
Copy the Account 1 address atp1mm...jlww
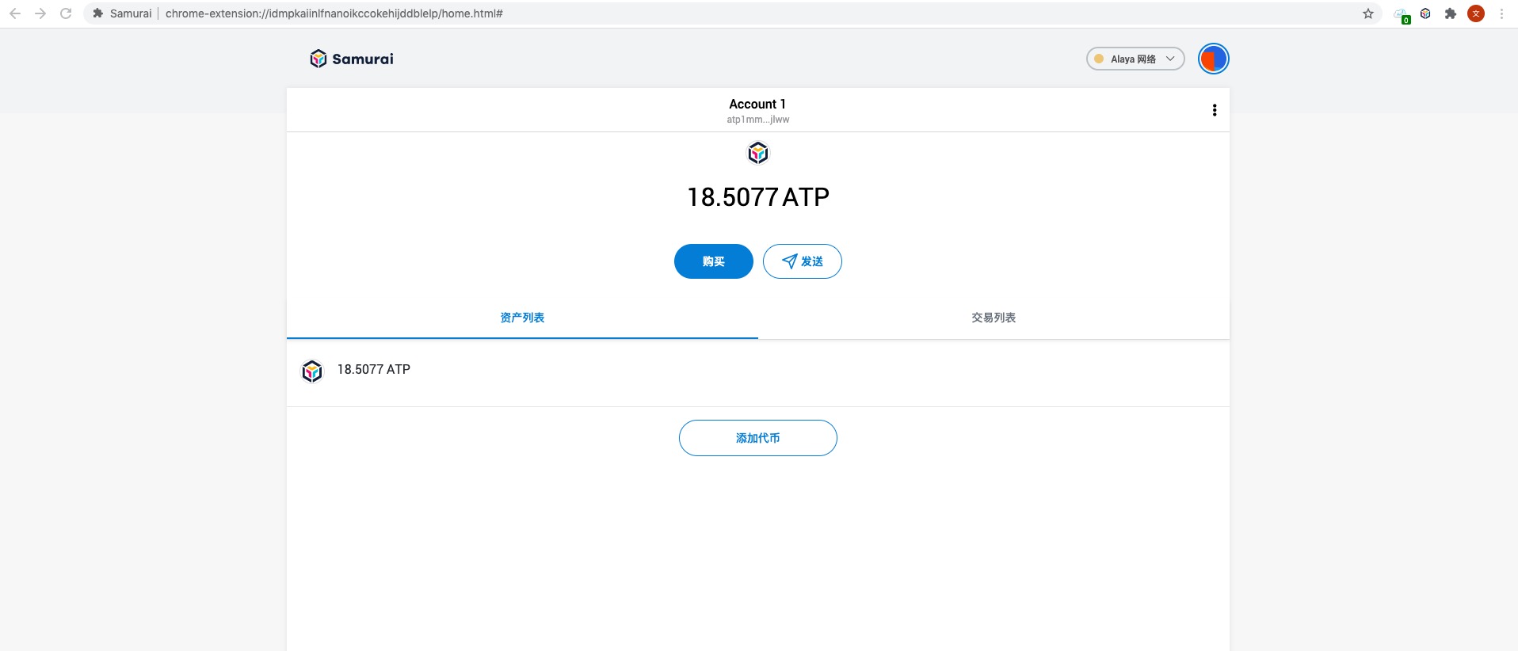757,120
